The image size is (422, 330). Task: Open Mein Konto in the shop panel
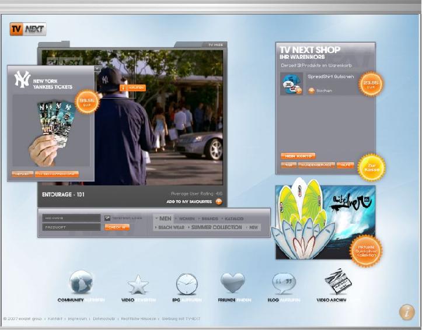click(298, 156)
